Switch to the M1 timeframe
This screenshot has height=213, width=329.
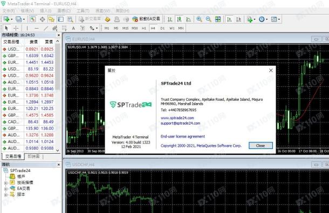click(x=107, y=28)
